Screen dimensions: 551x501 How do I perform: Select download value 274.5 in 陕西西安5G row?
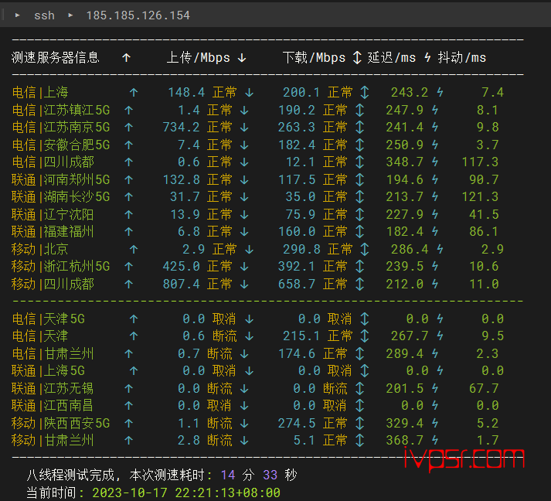pos(297,423)
